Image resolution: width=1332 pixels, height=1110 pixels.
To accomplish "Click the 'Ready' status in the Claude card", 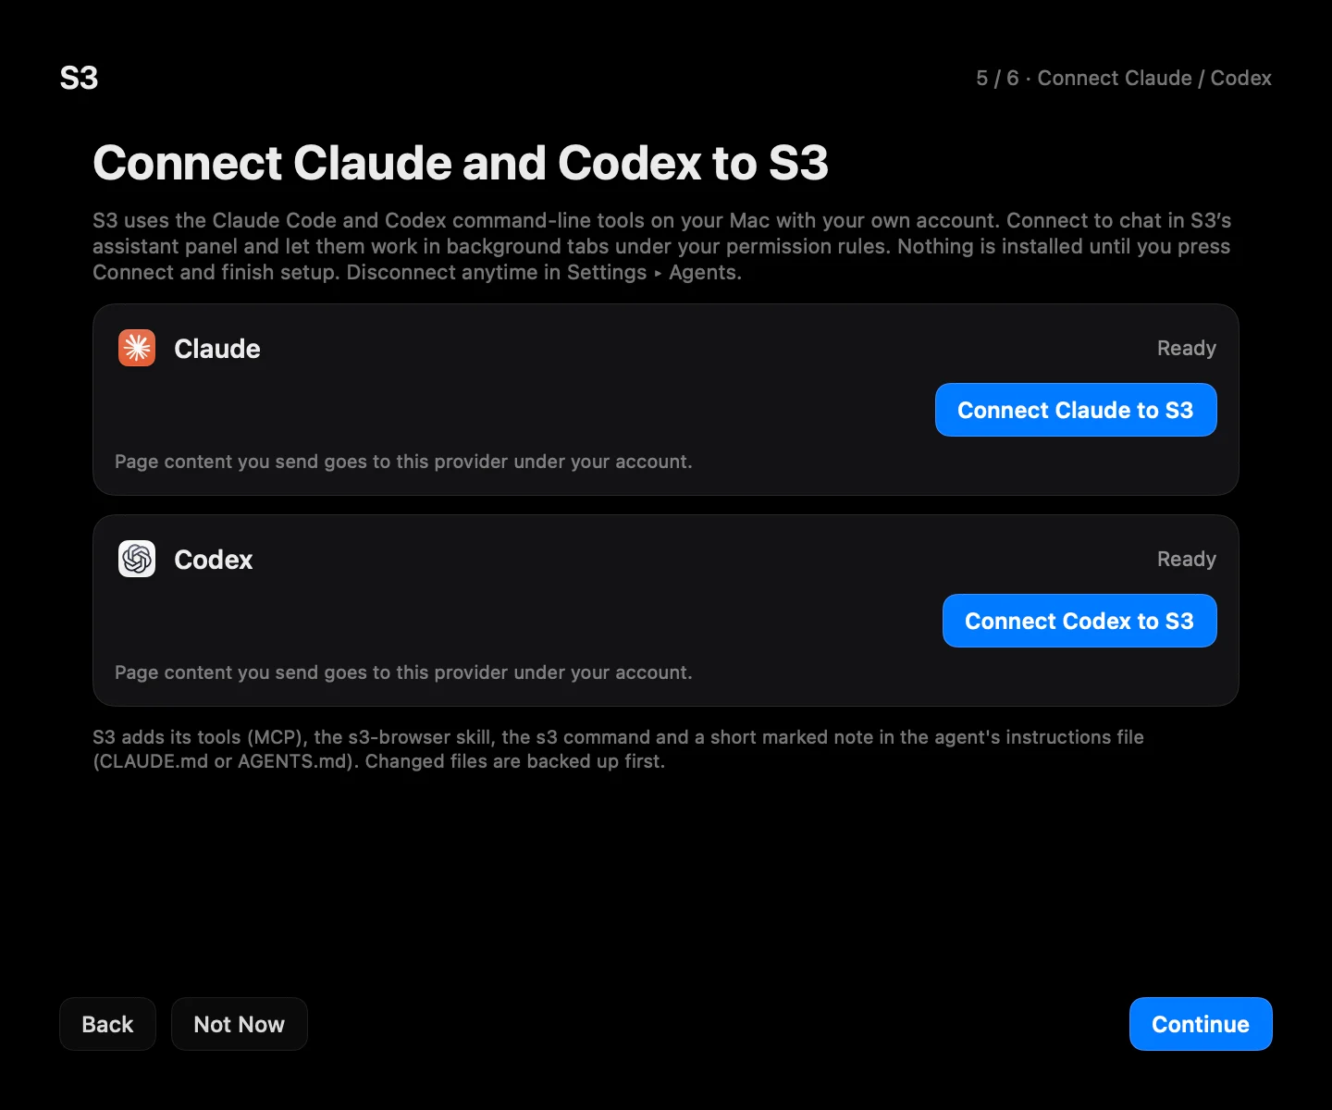I will [1187, 348].
